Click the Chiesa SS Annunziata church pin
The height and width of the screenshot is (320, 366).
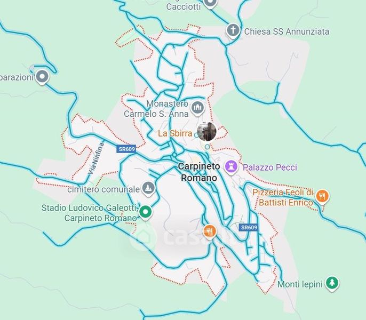coord(233,30)
